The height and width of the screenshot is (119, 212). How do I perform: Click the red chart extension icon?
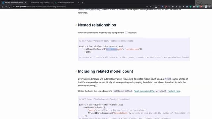point(201,7)
